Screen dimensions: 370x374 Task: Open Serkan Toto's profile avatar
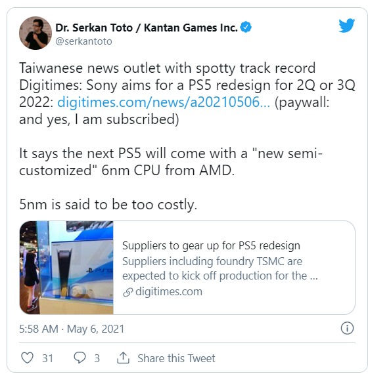(35, 33)
